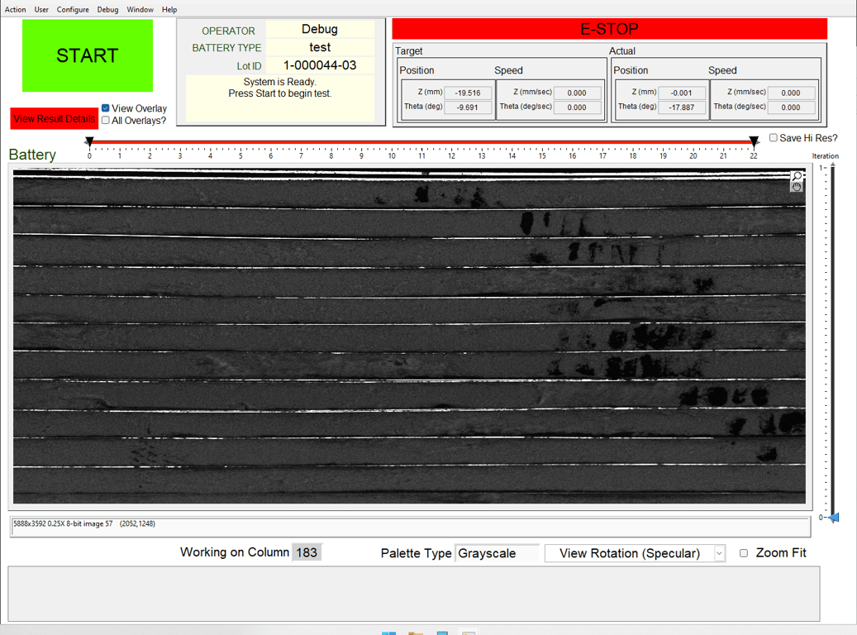This screenshot has width=857, height=635.
Task: Click the magnifier zoom icon on image
Action: click(797, 176)
